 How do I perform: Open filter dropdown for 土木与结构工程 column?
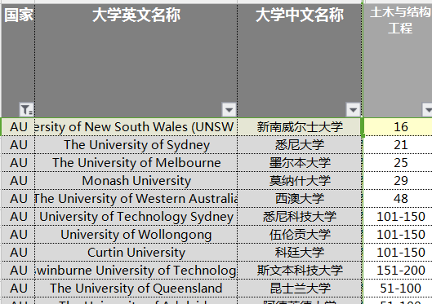click(427, 110)
